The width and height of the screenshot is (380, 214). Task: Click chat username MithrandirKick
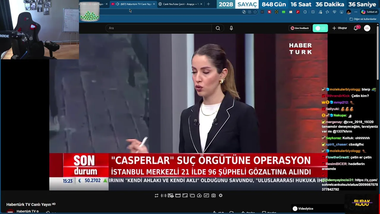[338, 96]
